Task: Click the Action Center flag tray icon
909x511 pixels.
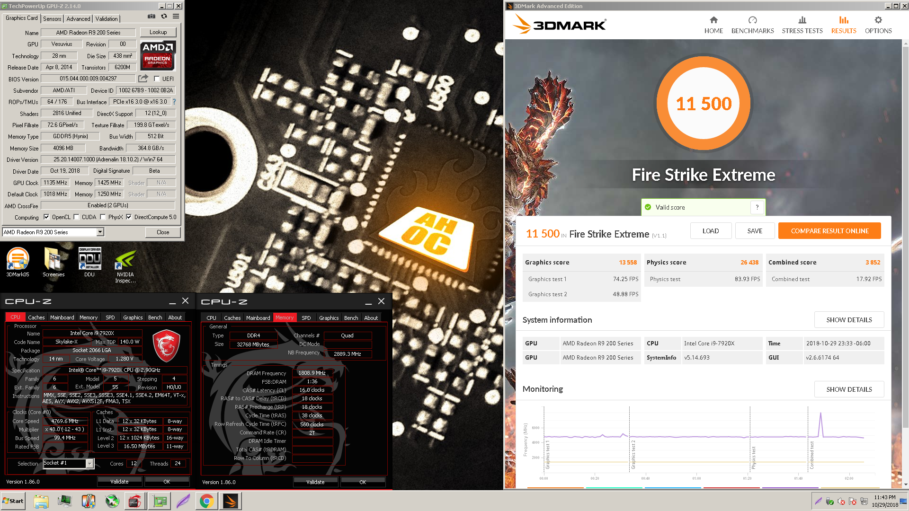Action: pos(853,502)
